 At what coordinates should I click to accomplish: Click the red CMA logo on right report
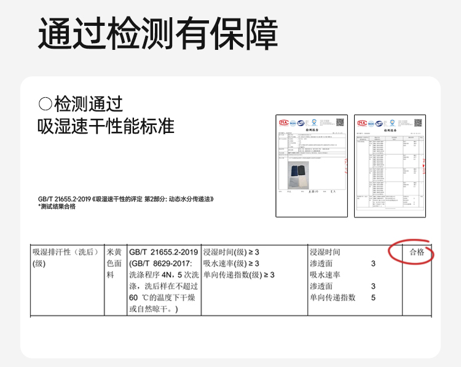coord(362,123)
